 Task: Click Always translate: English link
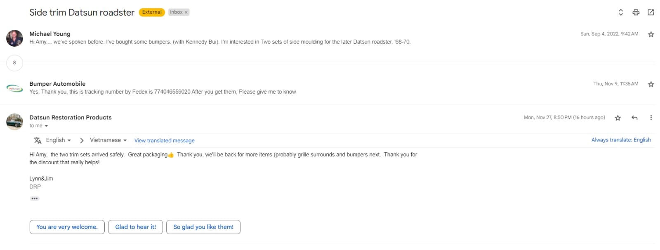coord(621,140)
